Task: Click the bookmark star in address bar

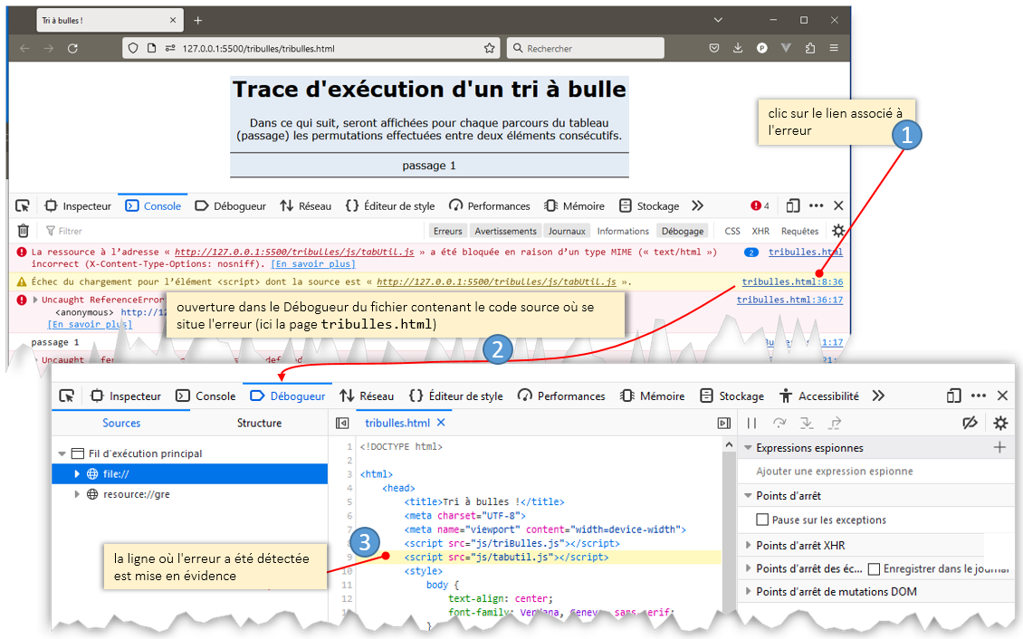Action: pos(490,48)
